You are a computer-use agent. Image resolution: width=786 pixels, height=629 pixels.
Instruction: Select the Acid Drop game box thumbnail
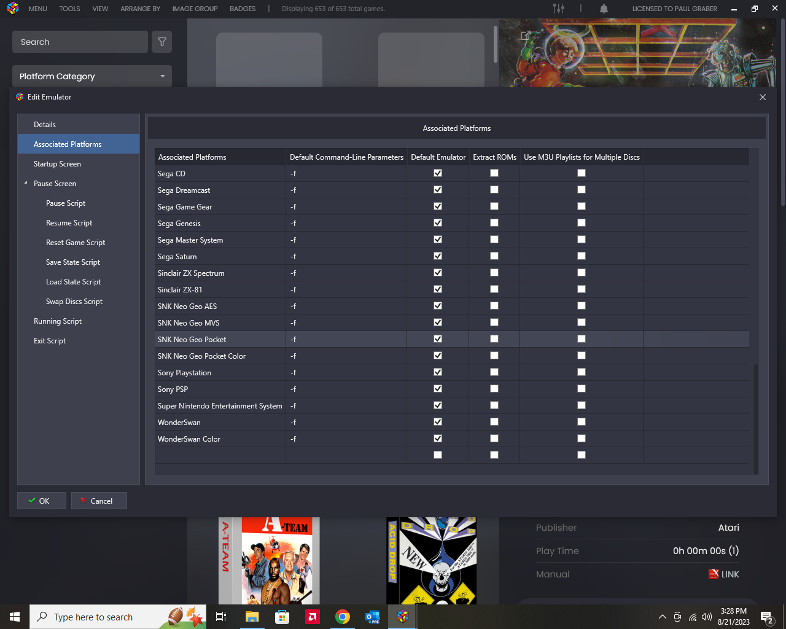(431, 561)
